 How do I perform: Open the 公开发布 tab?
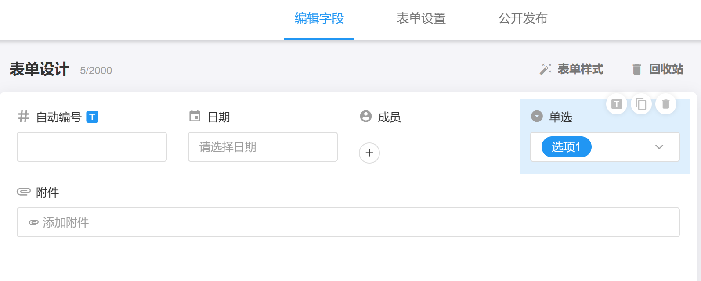tap(523, 18)
